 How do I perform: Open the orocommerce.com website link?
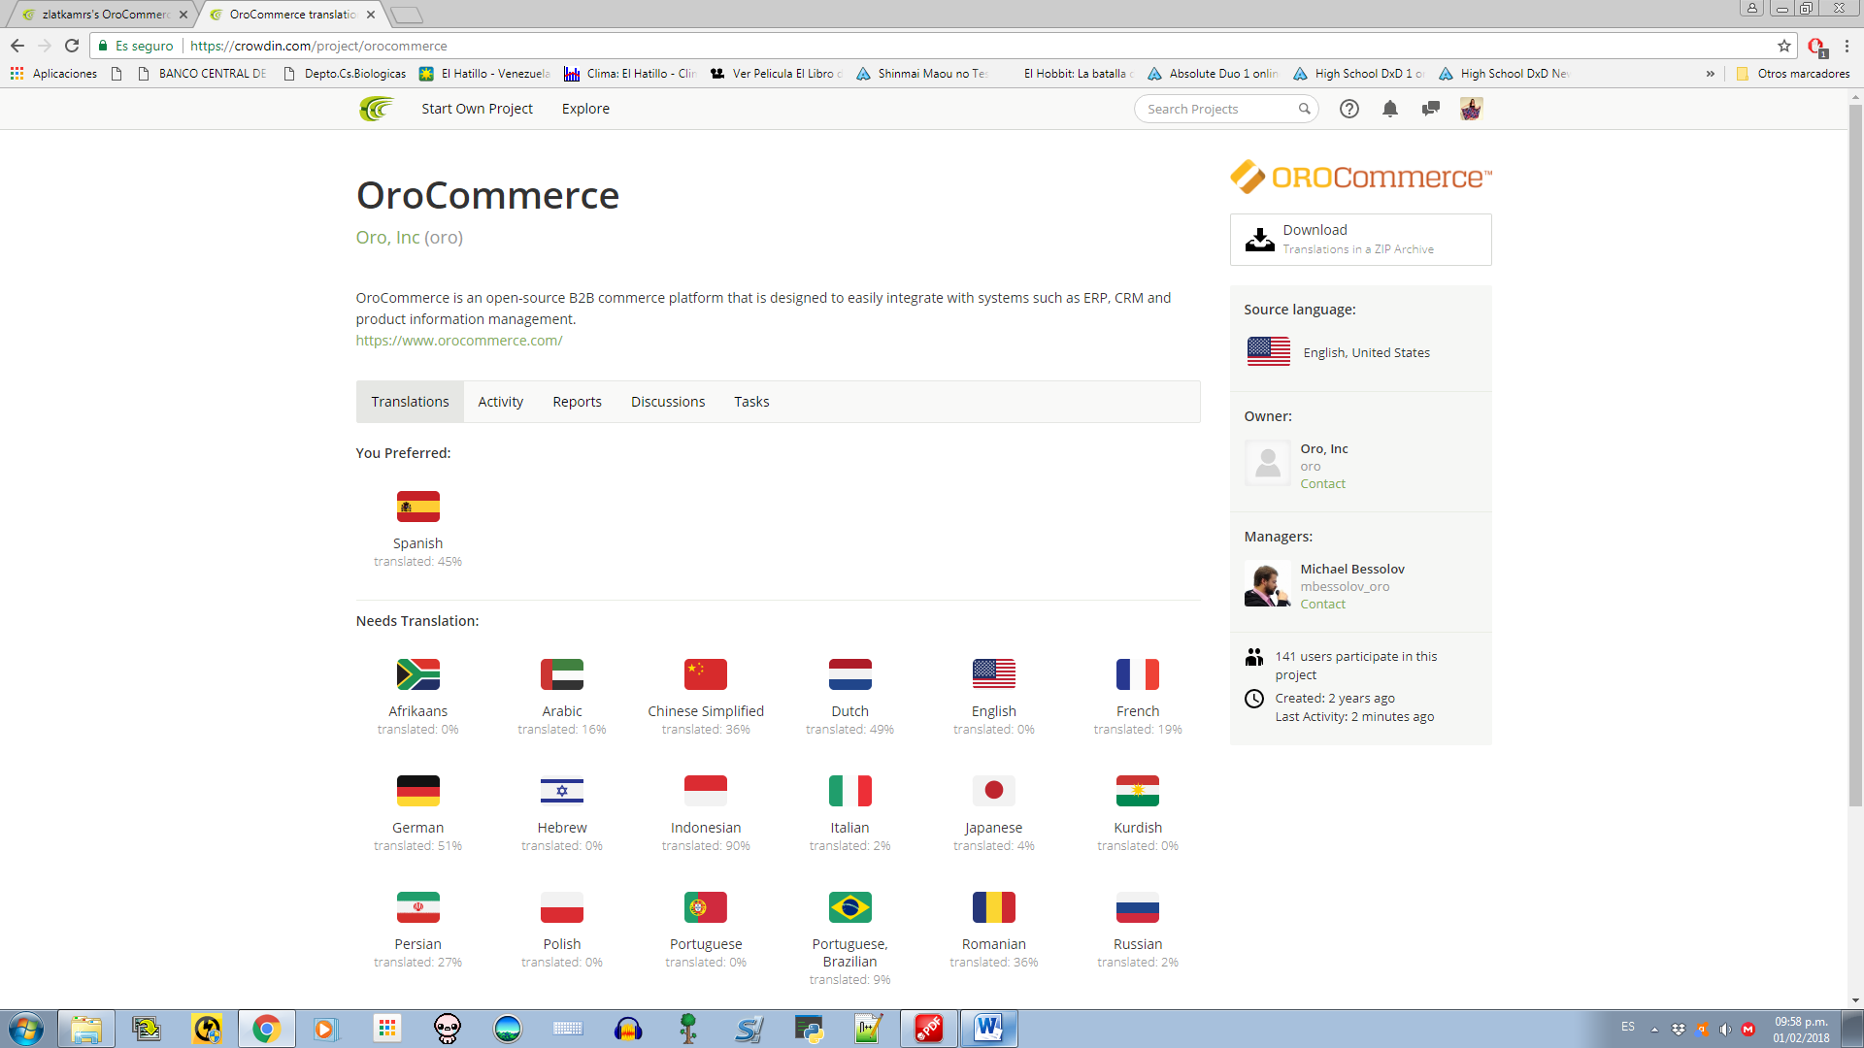point(459,341)
